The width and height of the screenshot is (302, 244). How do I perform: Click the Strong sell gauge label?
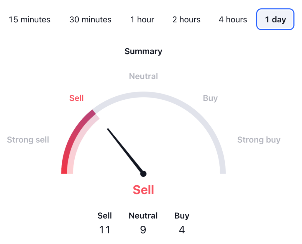[28, 140]
